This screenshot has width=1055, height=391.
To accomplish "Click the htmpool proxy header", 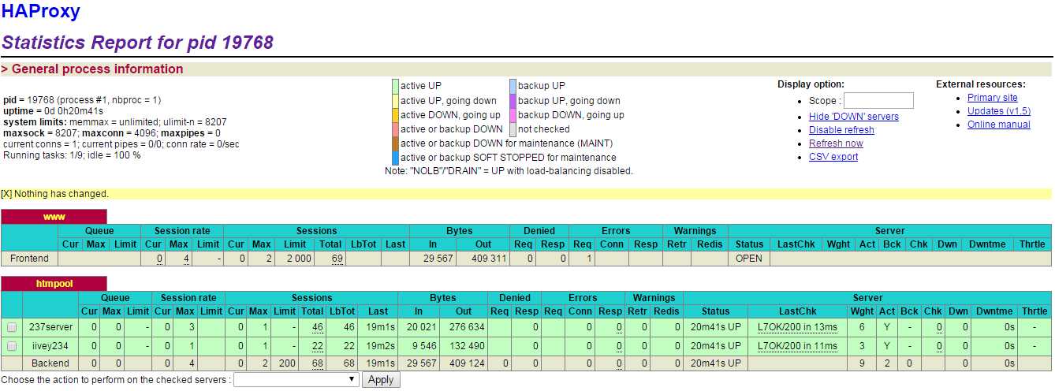I will coord(54,283).
